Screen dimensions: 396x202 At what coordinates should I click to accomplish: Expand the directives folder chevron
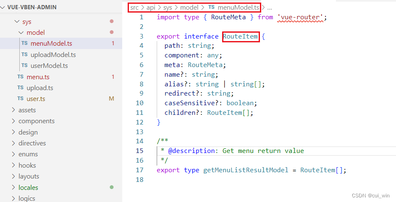pyautogui.click(x=13, y=143)
